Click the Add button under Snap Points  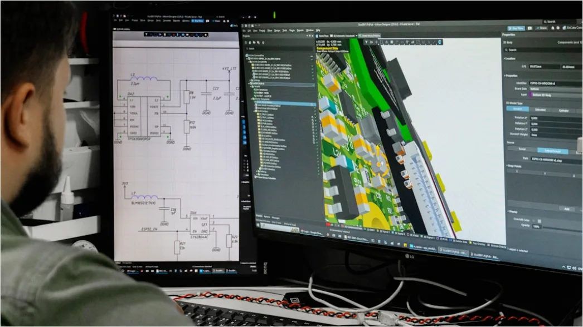(567, 209)
